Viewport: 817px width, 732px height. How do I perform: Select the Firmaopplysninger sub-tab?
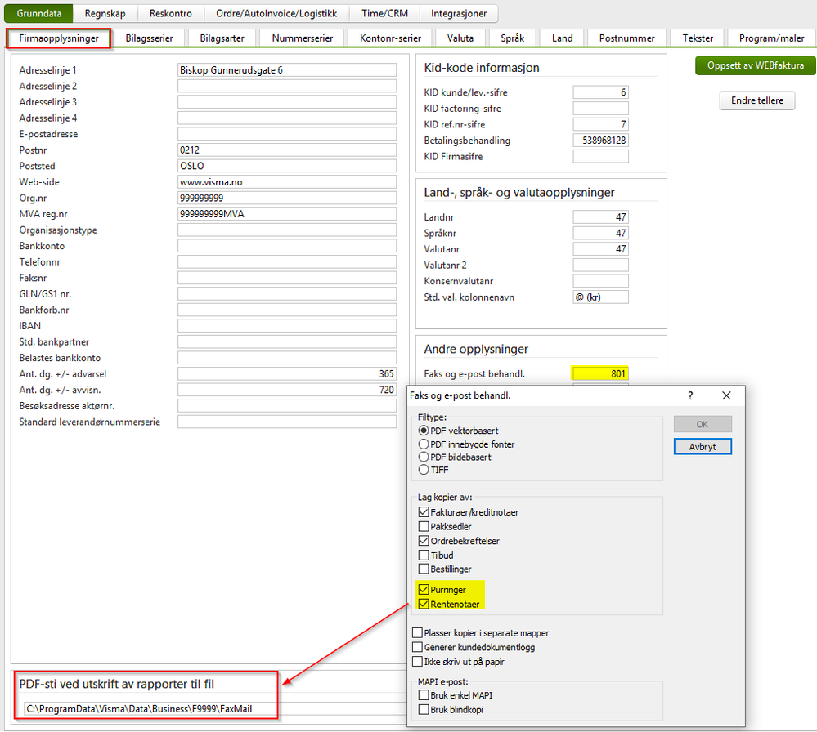click(58, 38)
